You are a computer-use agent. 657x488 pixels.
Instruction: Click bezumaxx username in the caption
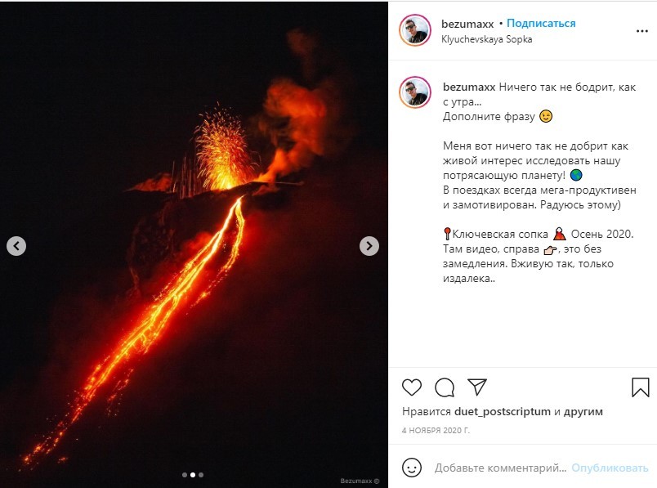pos(468,86)
